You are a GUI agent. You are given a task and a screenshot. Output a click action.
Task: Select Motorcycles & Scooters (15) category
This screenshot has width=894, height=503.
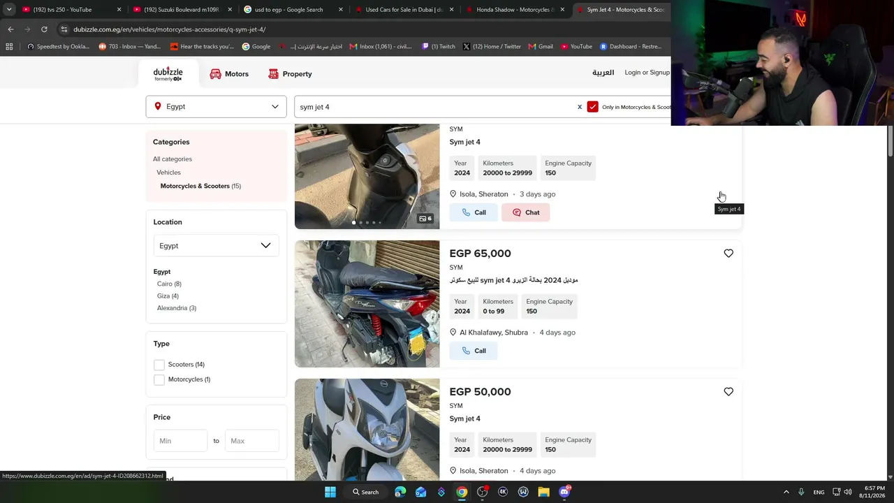200,186
